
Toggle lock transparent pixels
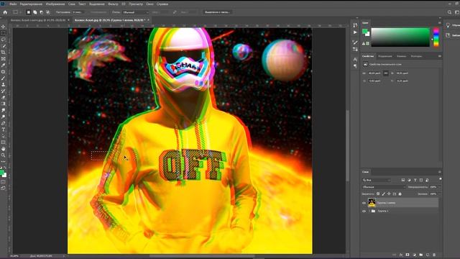pos(378,194)
